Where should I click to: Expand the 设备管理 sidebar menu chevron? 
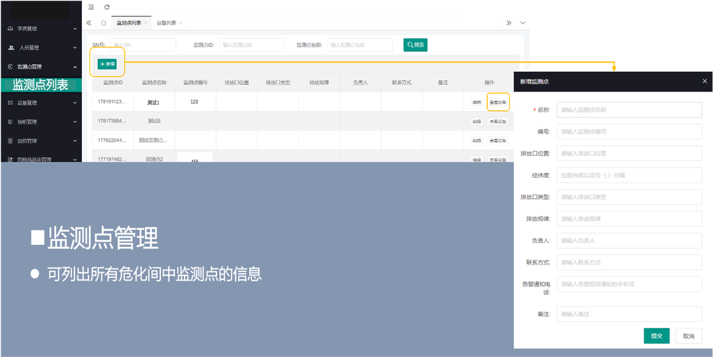[x=75, y=103]
